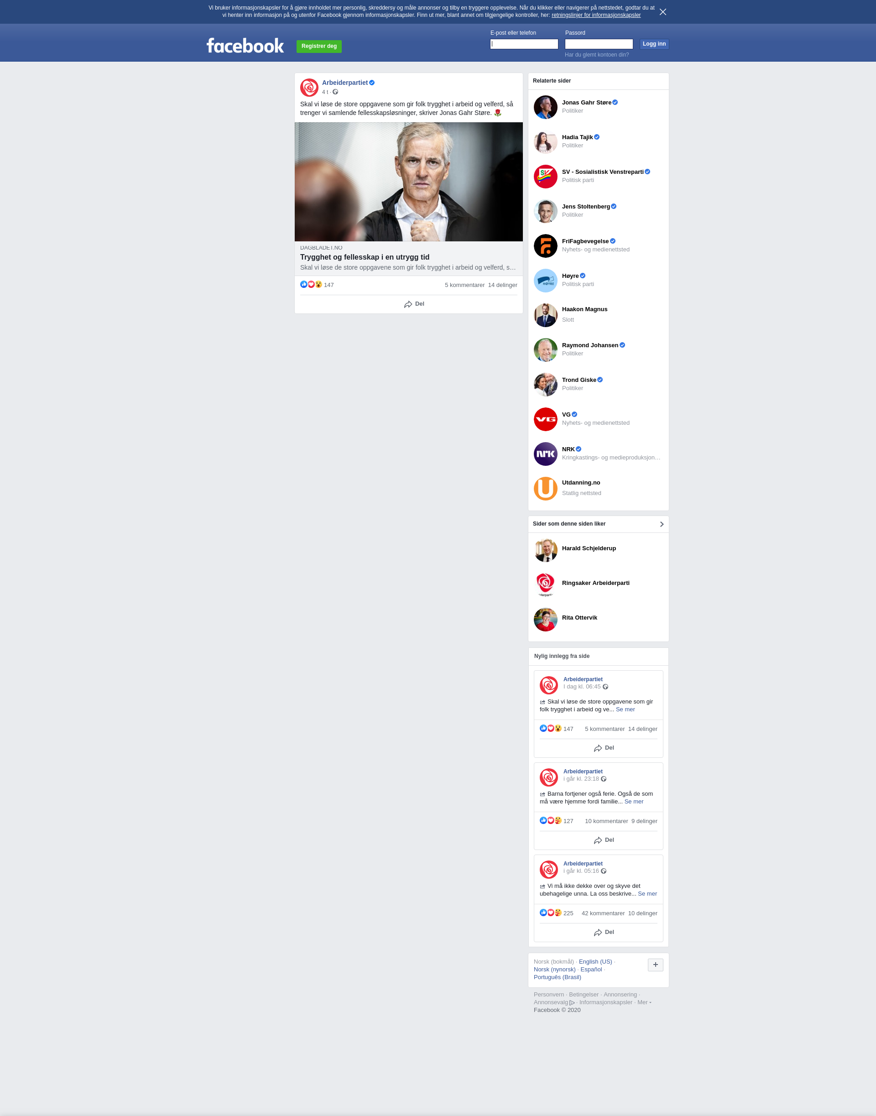Click the Facebook logo in header
The width and height of the screenshot is (876, 1116).
[245, 46]
